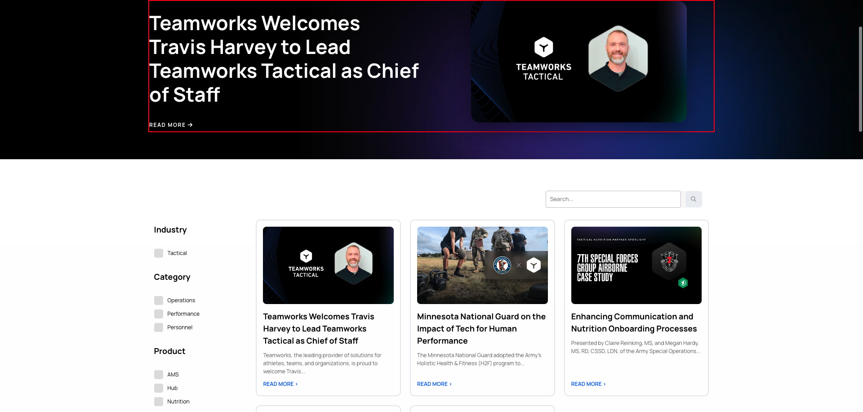The image size is (863, 412).
Task: Check the Operations category filter
Action: coord(159,300)
